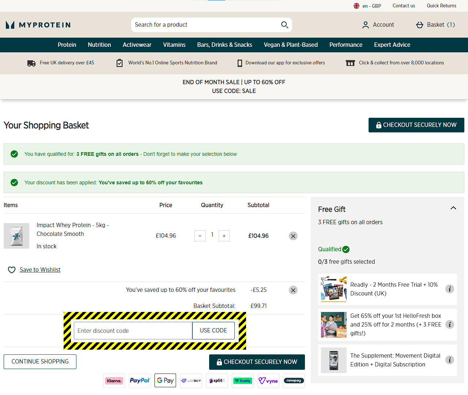Click the green Qualified checkmark badge
The height and width of the screenshot is (395, 468).
coord(346,249)
